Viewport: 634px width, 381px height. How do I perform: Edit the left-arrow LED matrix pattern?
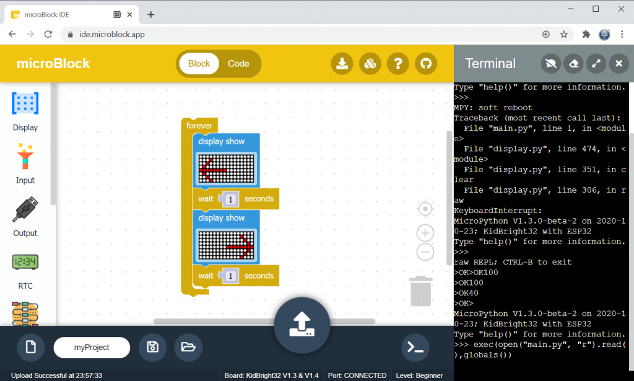[227, 169]
